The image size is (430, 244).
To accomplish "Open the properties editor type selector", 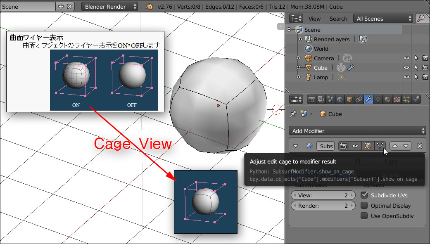I will [297, 99].
